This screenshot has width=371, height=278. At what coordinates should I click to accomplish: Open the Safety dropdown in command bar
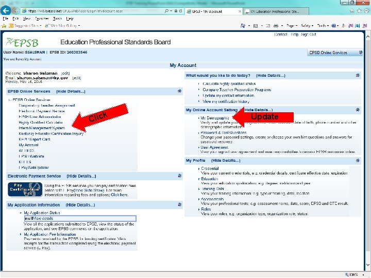pos(307,26)
